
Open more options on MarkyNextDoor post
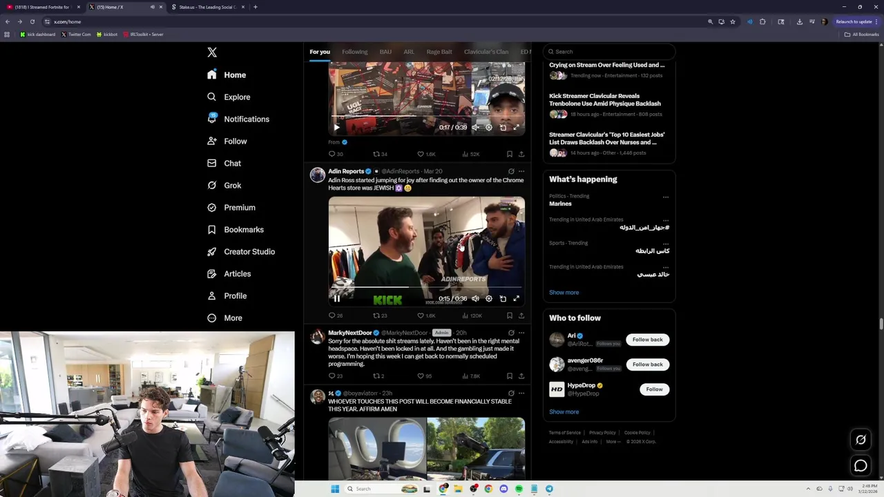pos(521,333)
